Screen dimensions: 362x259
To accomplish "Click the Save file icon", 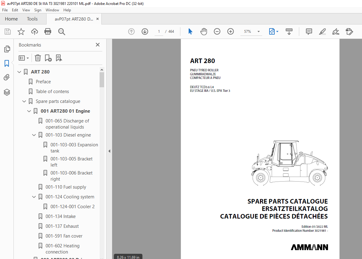I will 8,32.
